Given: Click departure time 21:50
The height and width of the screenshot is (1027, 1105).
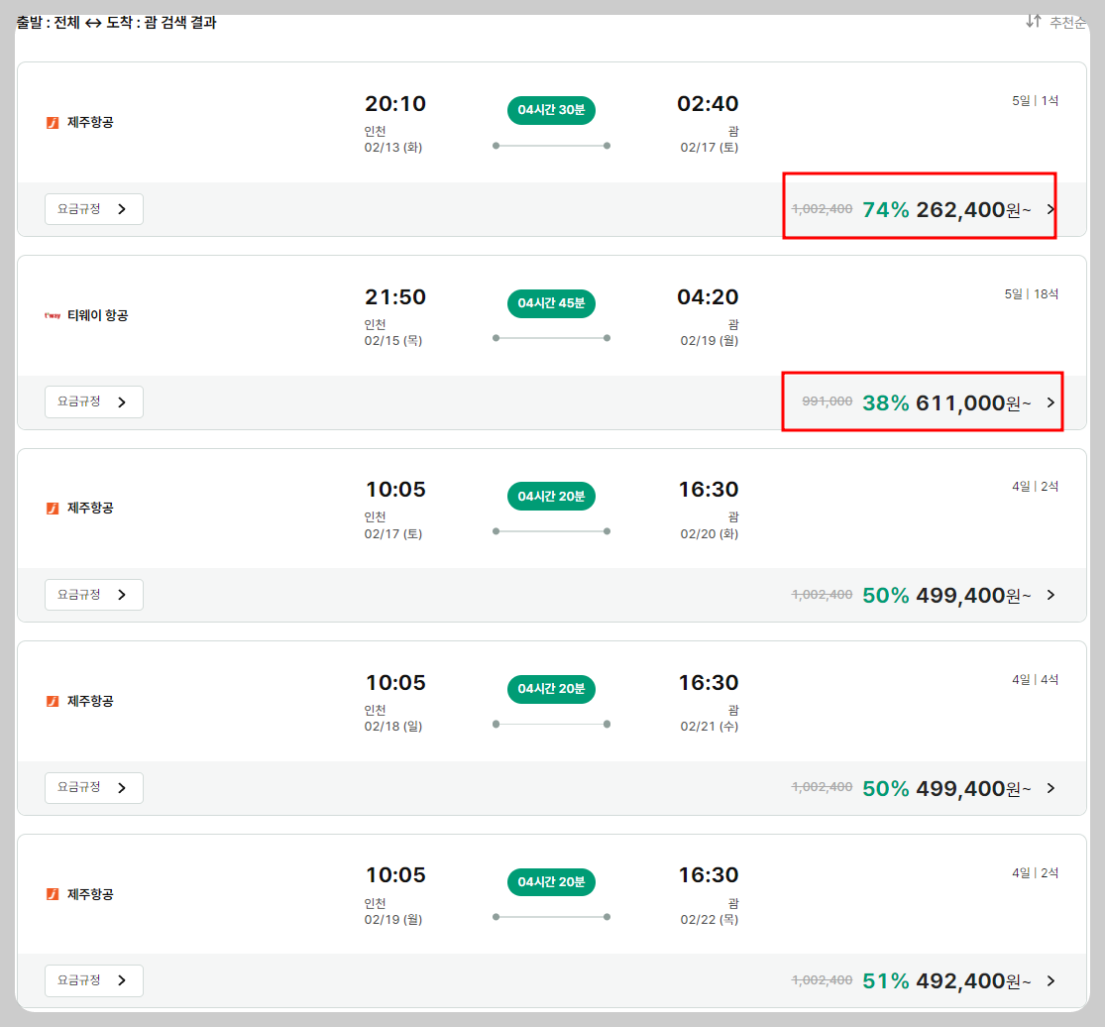Looking at the screenshot, I should tap(395, 297).
